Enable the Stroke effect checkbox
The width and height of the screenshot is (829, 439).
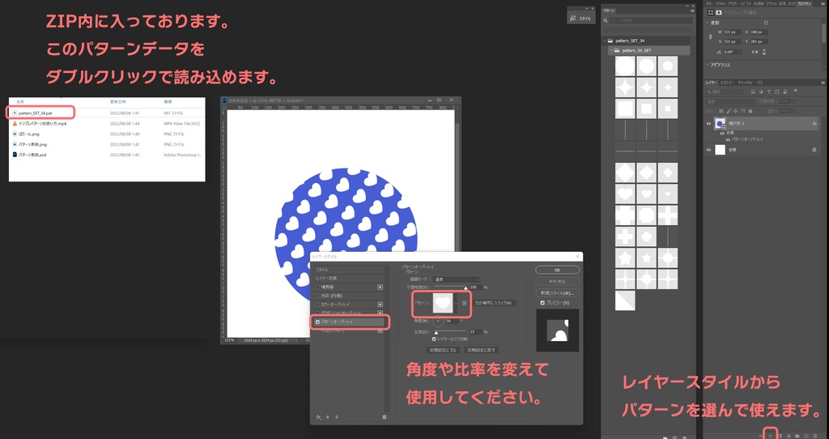coord(317,288)
